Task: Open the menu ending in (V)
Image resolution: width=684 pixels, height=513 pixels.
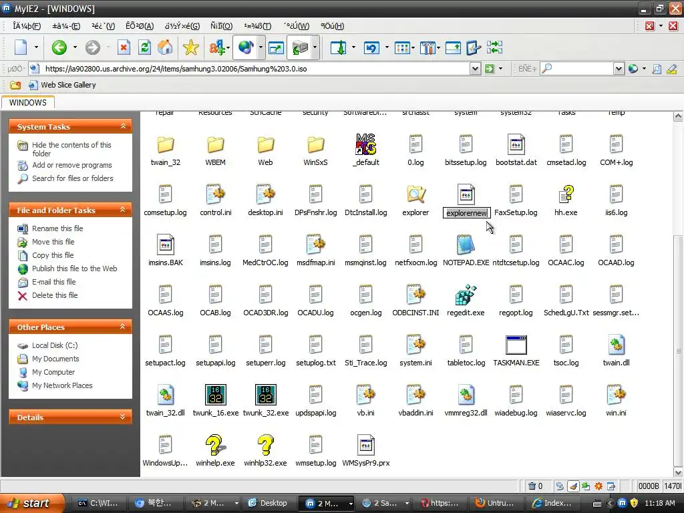Action: tap(104, 26)
